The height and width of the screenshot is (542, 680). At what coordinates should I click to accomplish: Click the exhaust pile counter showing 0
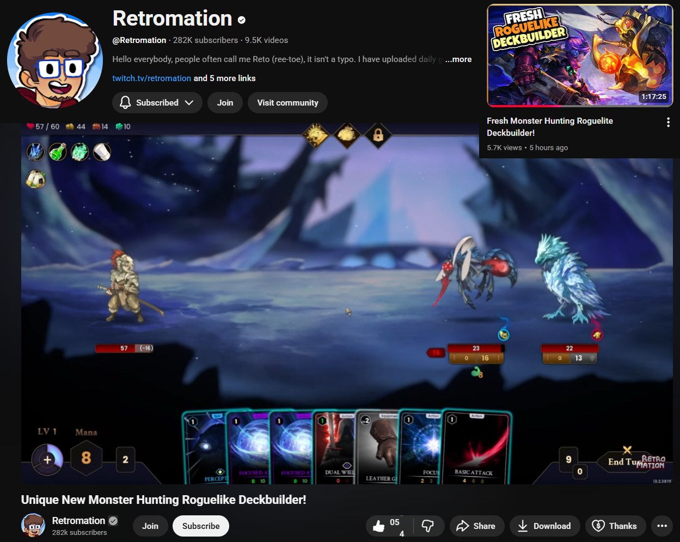click(x=580, y=472)
